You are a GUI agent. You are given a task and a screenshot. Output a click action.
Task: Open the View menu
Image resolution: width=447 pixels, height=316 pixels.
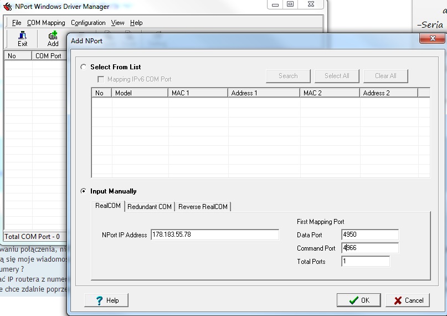coord(118,23)
